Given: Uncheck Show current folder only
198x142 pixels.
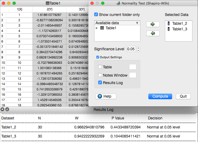Looking at the screenshot, I should pos(96,15).
